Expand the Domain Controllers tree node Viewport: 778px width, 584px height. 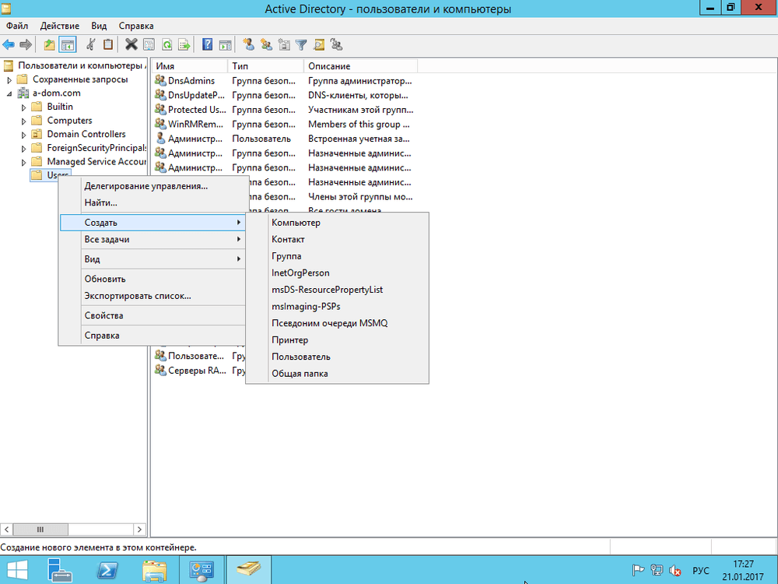click(x=23, y=135)
